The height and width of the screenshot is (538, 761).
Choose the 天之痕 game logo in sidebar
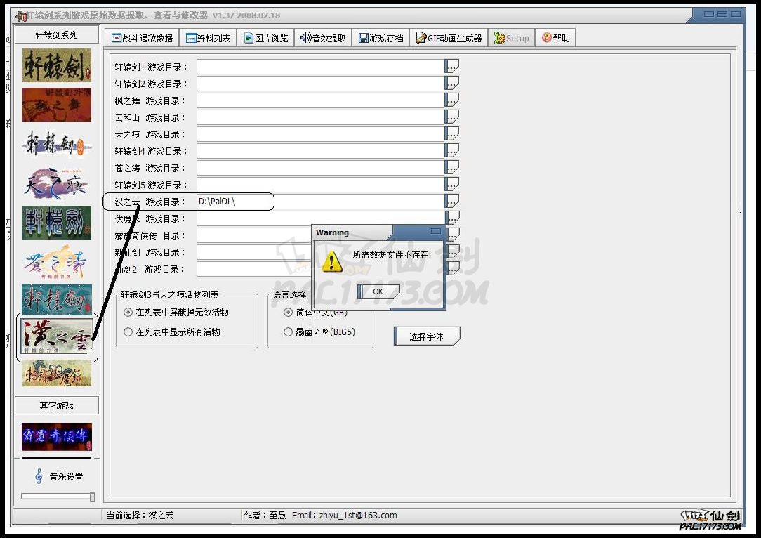57,183
